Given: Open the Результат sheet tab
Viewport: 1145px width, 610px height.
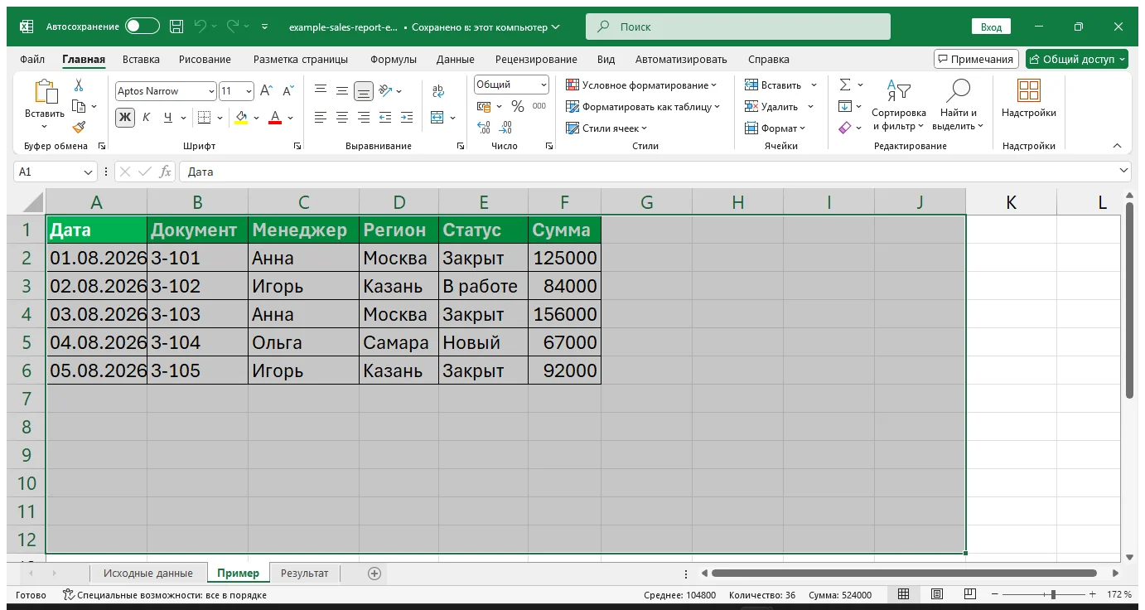Looking at the screenshot, I should click(304, 573).
